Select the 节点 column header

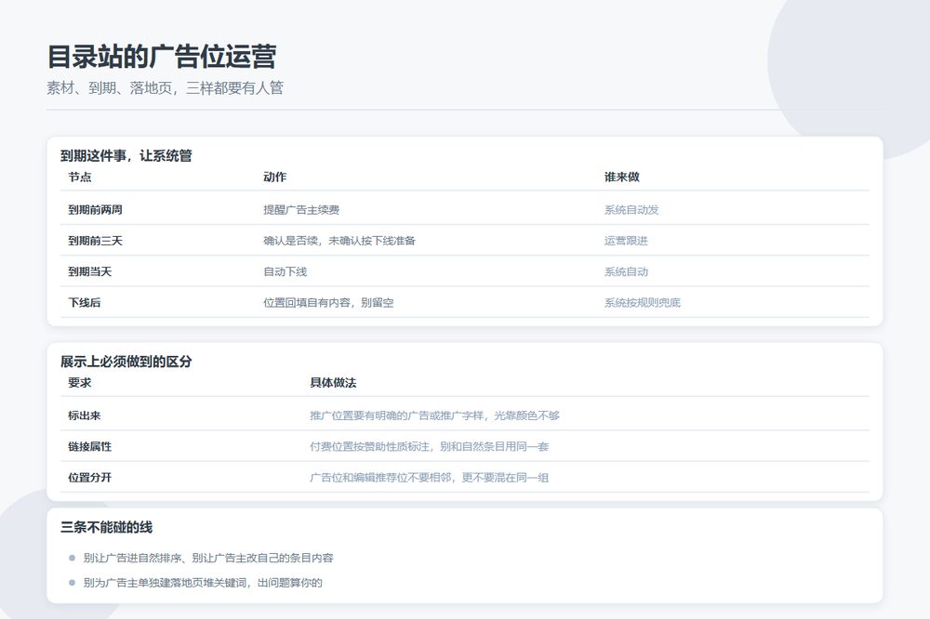(79, 177)
